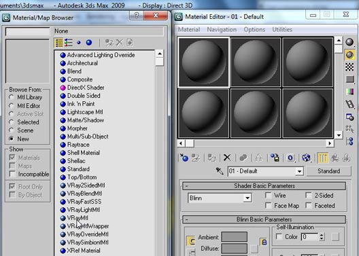Select Mtl Library radio button
Image resolution: width=359 pixels, height=256 pixels.
tap(11, 97)
